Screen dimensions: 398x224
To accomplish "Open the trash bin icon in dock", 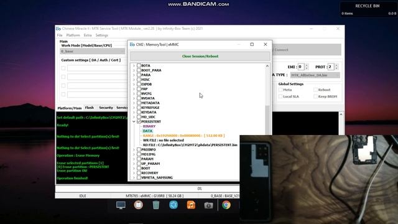I will tap(156, 205).
